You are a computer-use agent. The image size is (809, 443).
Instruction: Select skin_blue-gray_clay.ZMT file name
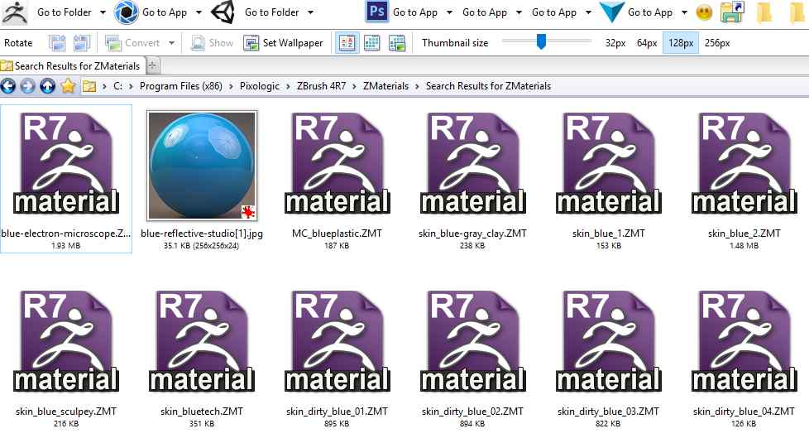[472, 234]
